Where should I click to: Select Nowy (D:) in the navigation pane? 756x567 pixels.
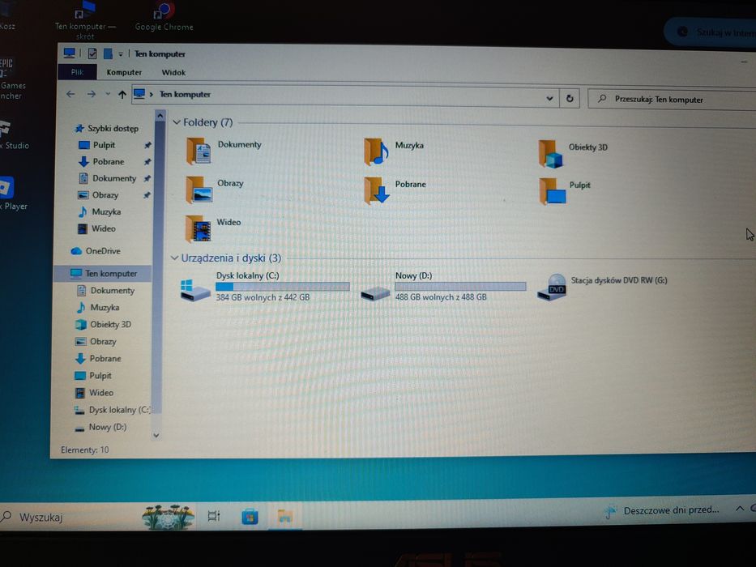coord(100,427)
